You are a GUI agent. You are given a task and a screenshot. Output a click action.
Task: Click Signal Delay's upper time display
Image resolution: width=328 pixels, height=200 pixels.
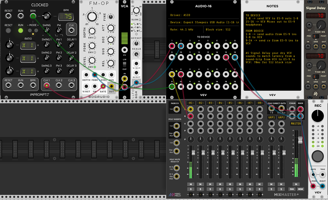316,16
